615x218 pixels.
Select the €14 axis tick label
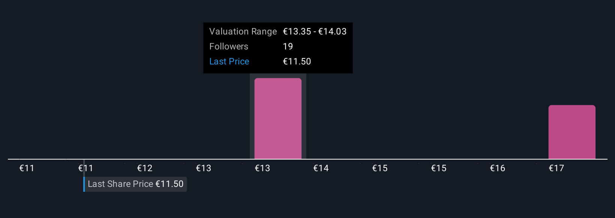point(321,168)
